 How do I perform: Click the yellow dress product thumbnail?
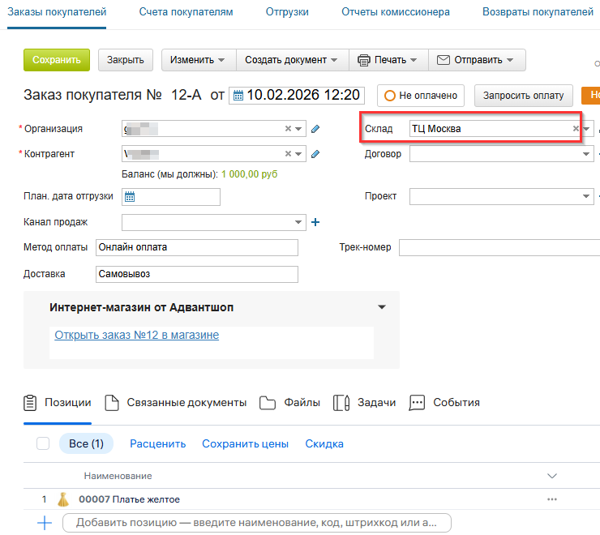click(x=63, y=499)
